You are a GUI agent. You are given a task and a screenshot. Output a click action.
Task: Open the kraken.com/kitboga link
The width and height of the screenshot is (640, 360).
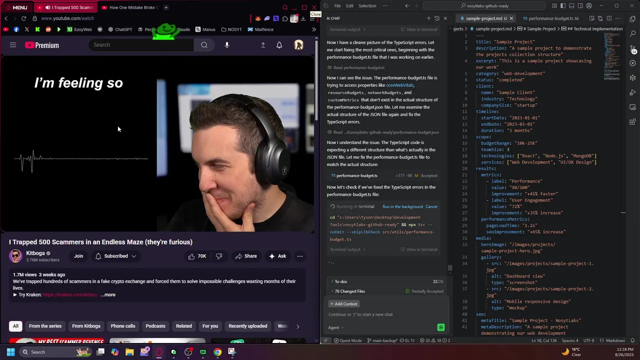coord(70,295)
